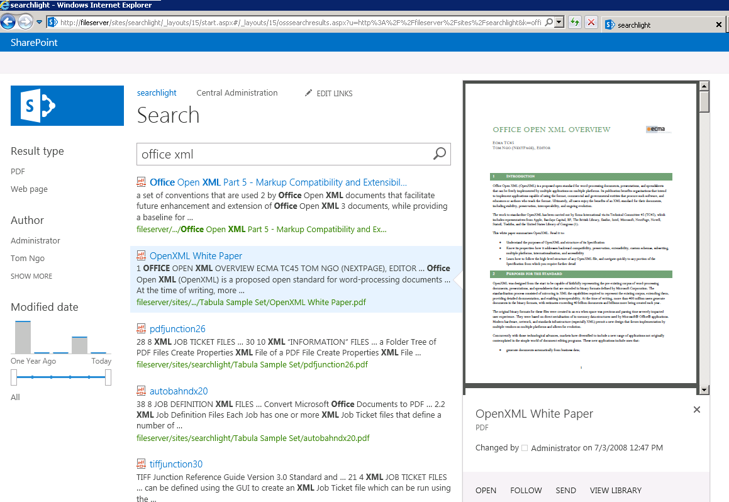Screen dimensions: 729x502
Task: Select the searchlight browser tab
Action: 657,25
